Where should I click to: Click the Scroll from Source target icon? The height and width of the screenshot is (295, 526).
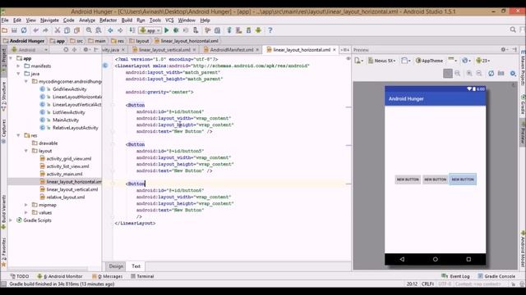[66, 49]
